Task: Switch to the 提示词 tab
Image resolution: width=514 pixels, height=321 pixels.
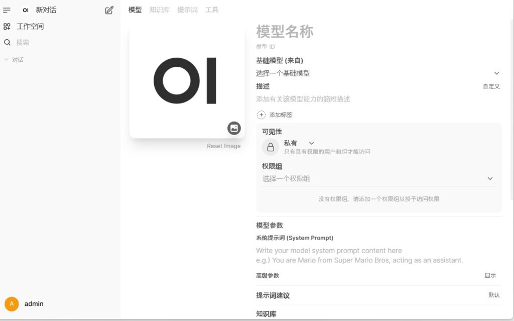Action: (188, 10)
